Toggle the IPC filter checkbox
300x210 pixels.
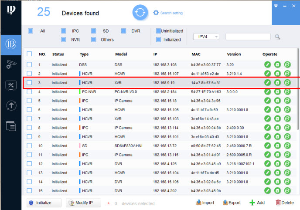(x=64, y=31)
